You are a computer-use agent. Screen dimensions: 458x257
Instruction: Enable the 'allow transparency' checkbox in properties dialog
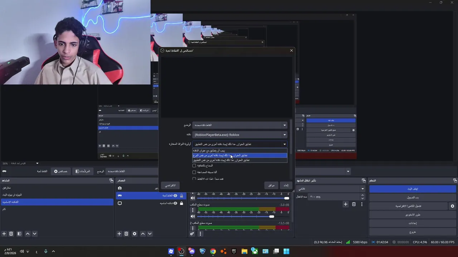tap(194, 166)
